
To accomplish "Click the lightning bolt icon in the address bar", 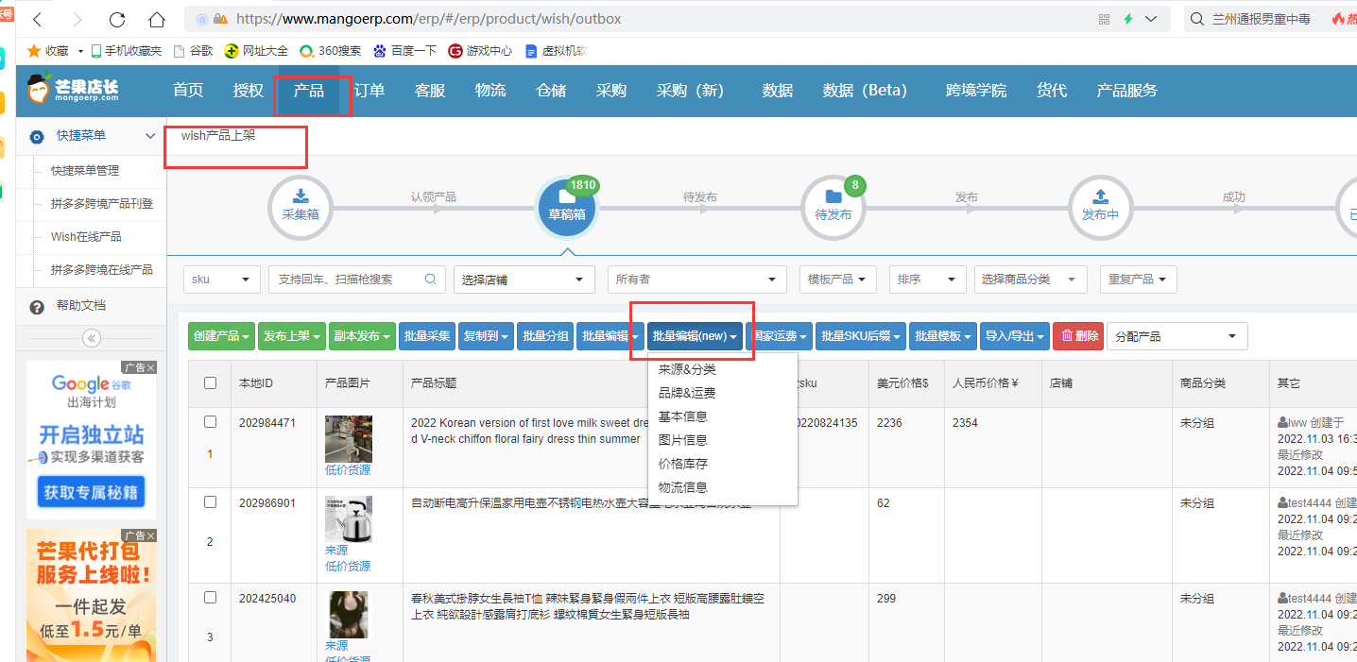I will pos(1128,19).
